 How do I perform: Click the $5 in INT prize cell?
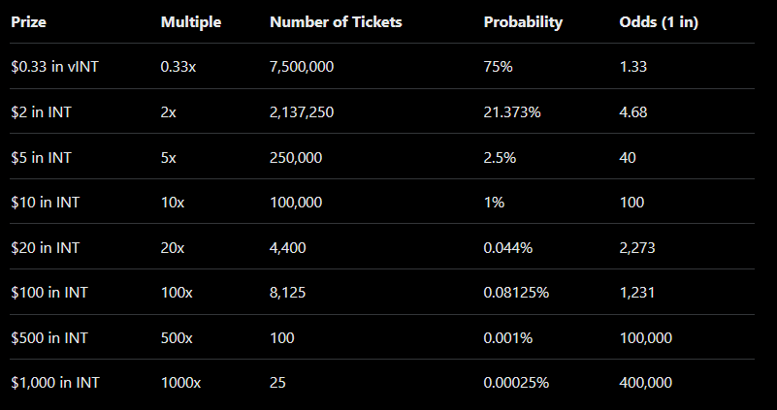[42, 157]
